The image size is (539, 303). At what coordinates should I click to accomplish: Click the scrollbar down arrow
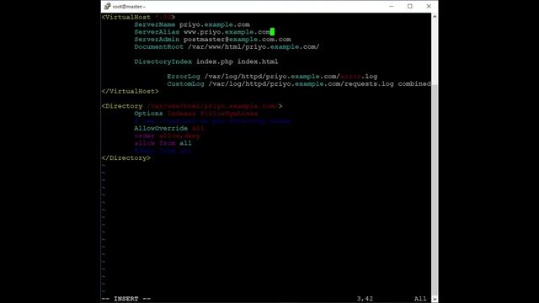(x=435, y=299)
